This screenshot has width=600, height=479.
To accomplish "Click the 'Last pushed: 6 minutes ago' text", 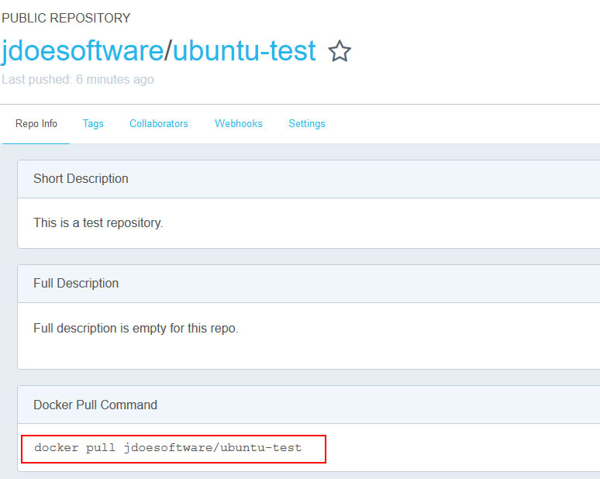I will (78, 79).
